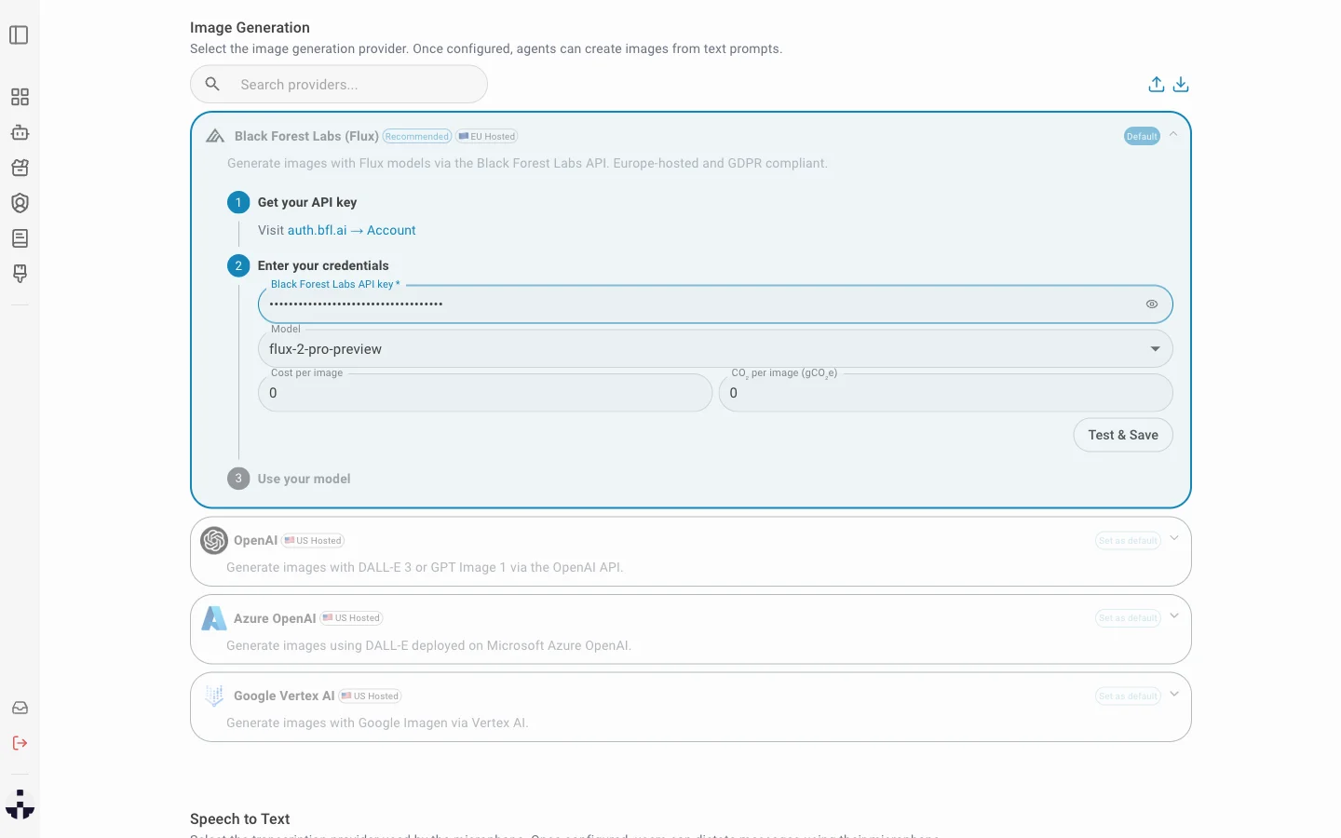Open the dashboard grid icon in sidebar
This screenshot has width=1341, height=838.
pos(20,97)
